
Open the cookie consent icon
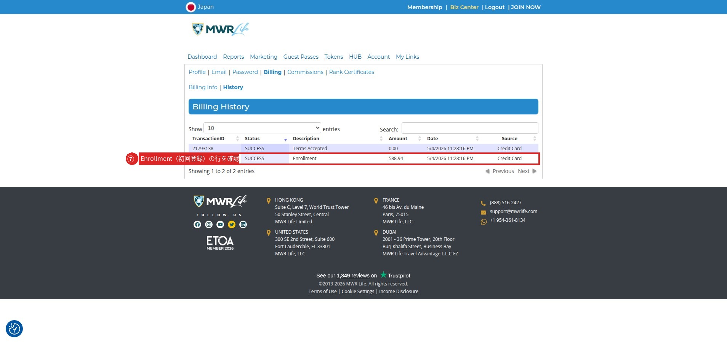(14, 329)
